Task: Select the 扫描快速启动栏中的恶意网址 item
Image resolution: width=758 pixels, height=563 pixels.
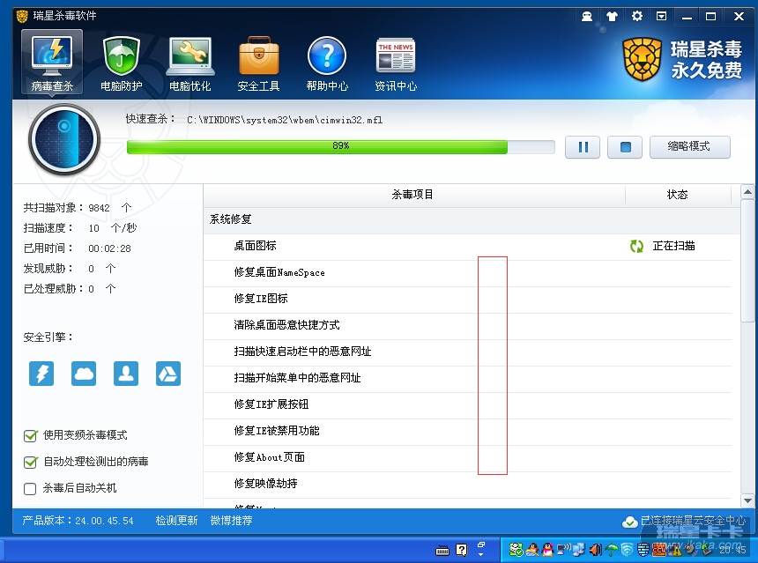Action: point(467,352)
